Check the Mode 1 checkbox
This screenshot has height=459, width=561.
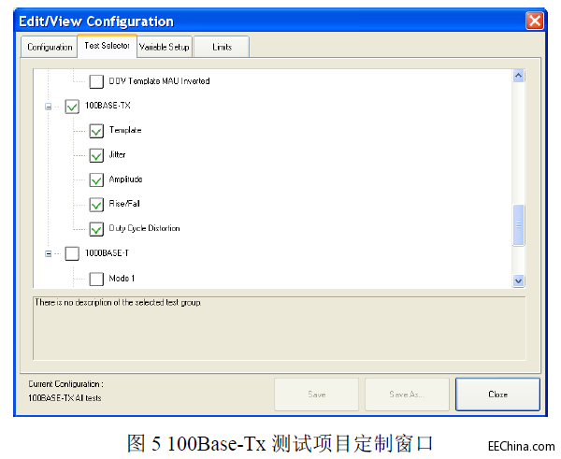(x=96, y=279)
